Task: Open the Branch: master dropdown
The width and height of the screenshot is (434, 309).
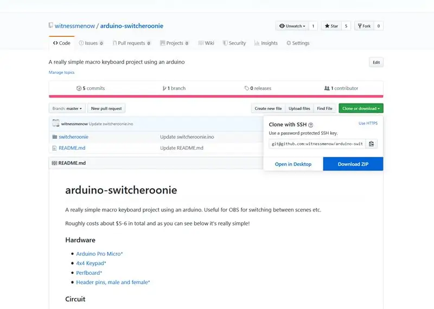Action: click(x=67, y=108)
